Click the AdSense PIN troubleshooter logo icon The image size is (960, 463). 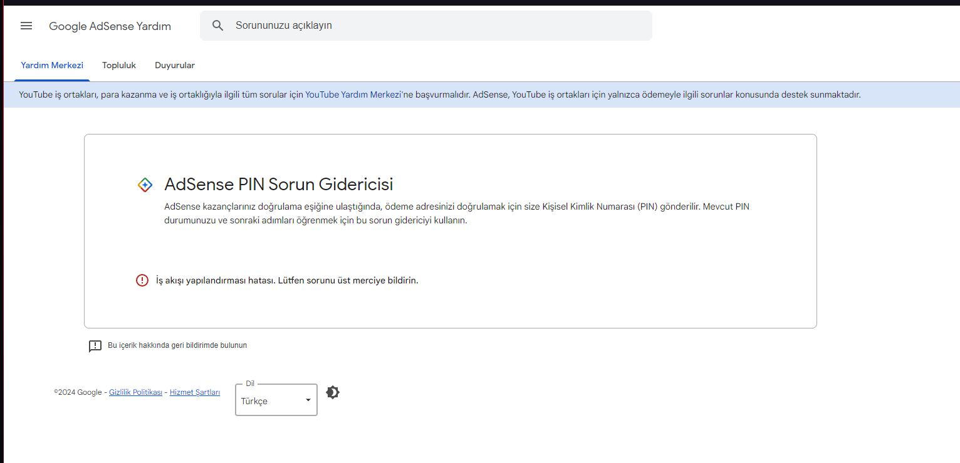[x=145, y=185]
